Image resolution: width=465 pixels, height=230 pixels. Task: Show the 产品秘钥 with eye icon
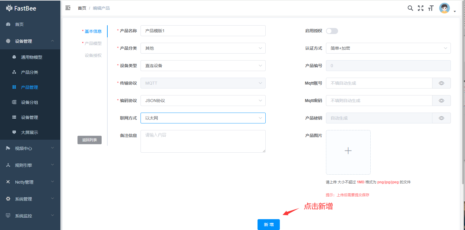(x=441, y=118)
